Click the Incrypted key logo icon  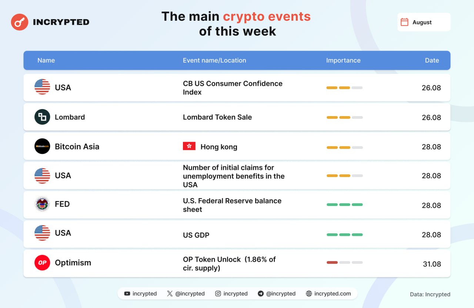click(x=20, y=22)
